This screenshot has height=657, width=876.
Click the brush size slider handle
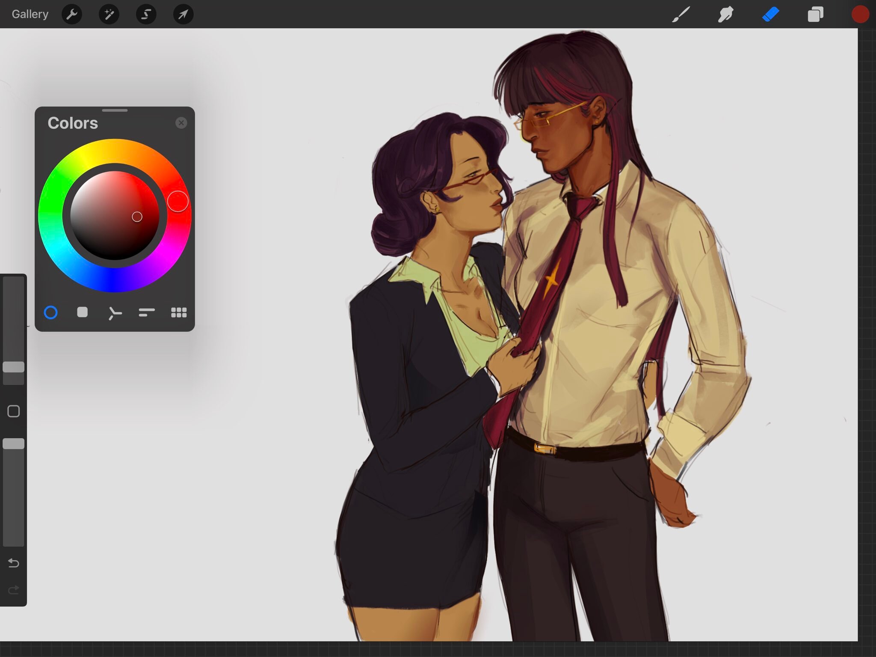coord(14,367)
